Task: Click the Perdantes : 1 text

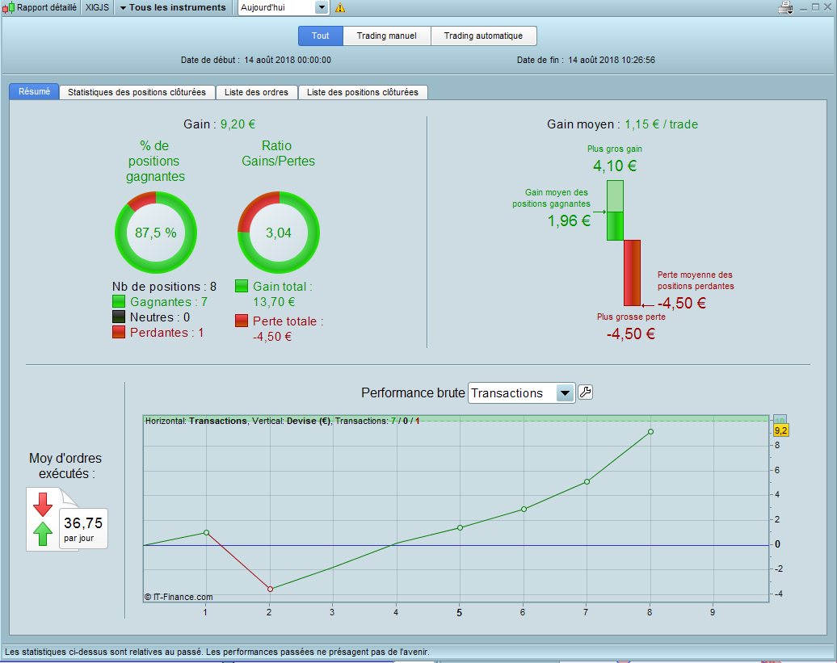Action: [x=166, y=333]
